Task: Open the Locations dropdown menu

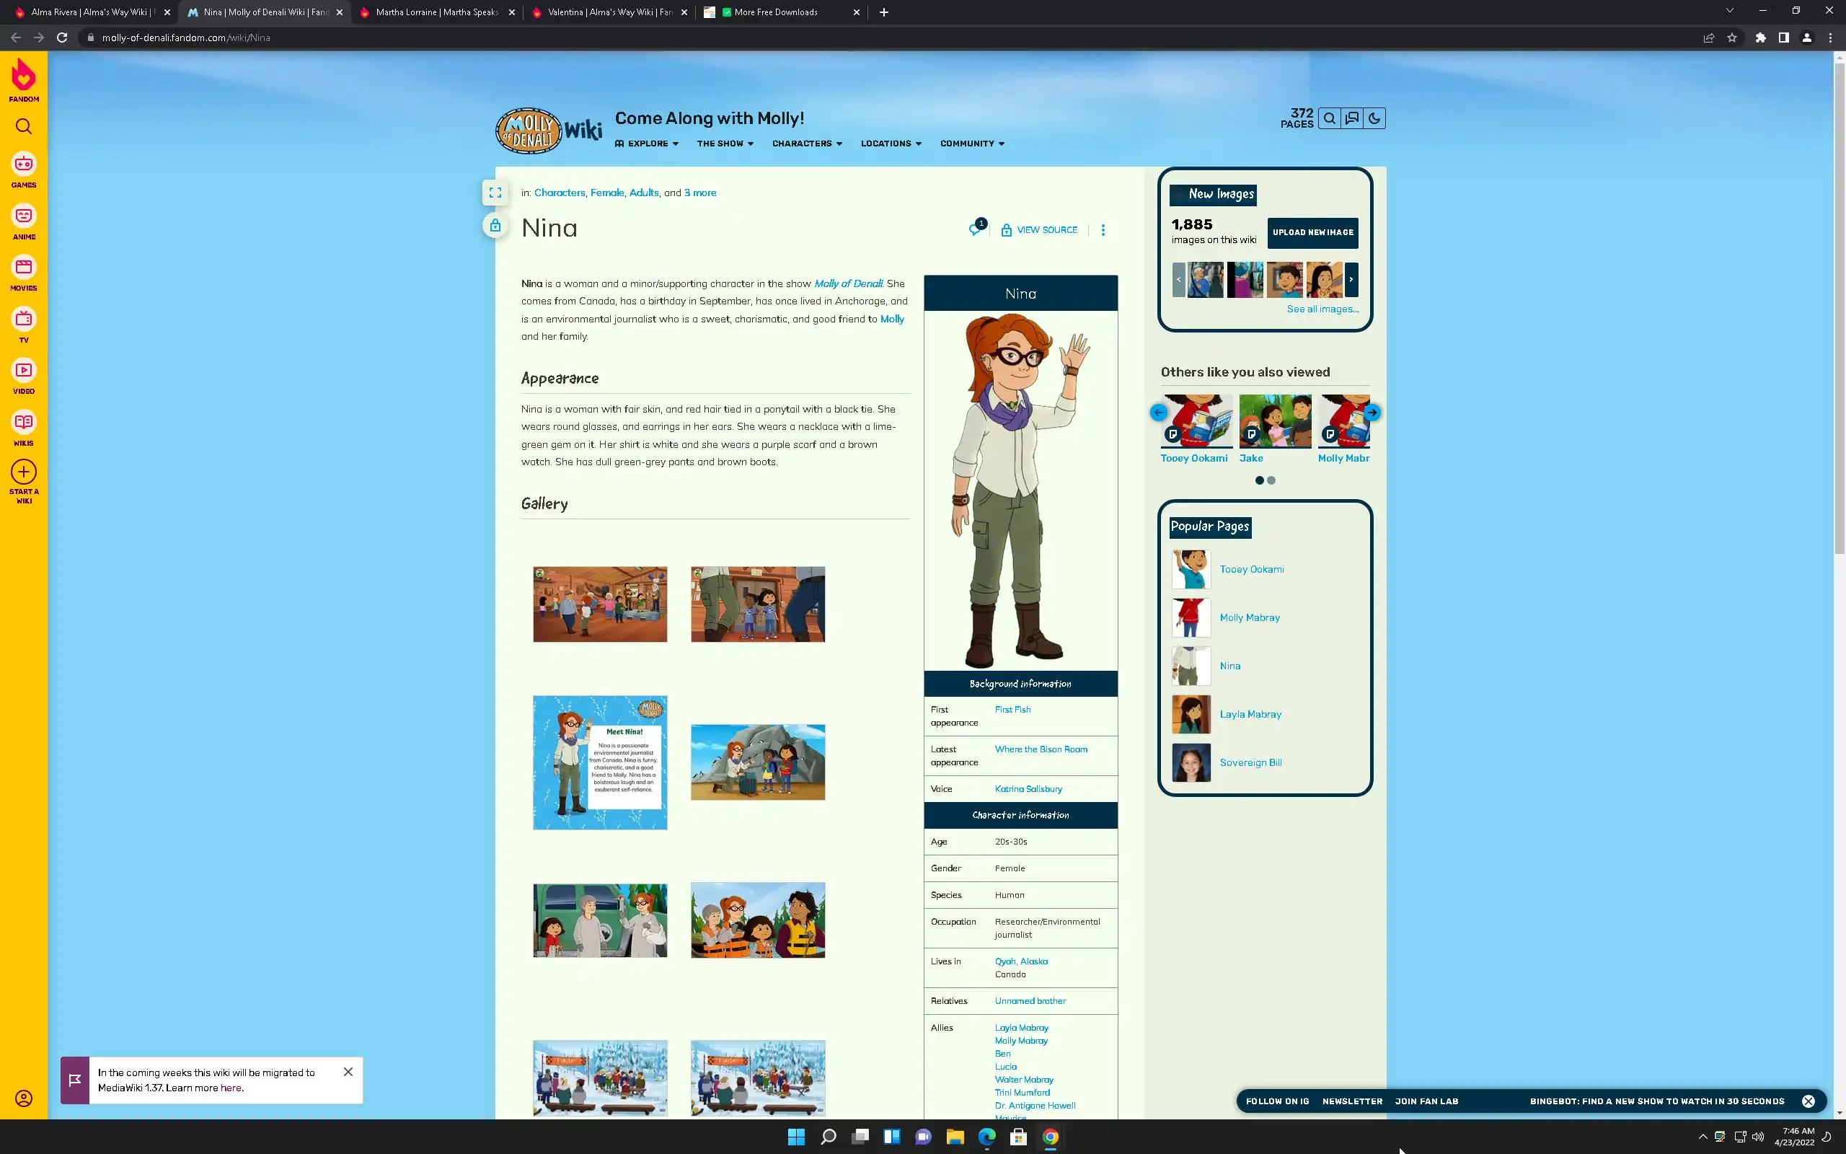Action: (891, 144)
